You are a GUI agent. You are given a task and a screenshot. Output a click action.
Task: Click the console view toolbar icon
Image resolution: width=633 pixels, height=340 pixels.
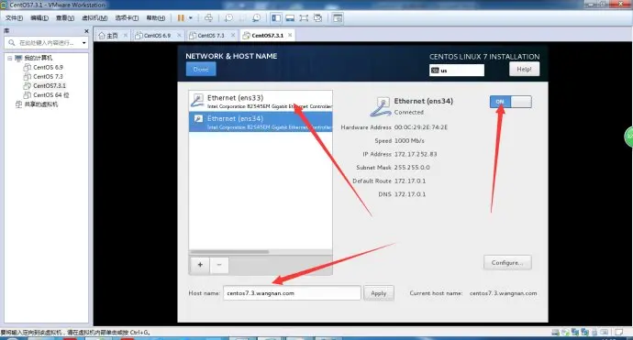click(290, 17)
